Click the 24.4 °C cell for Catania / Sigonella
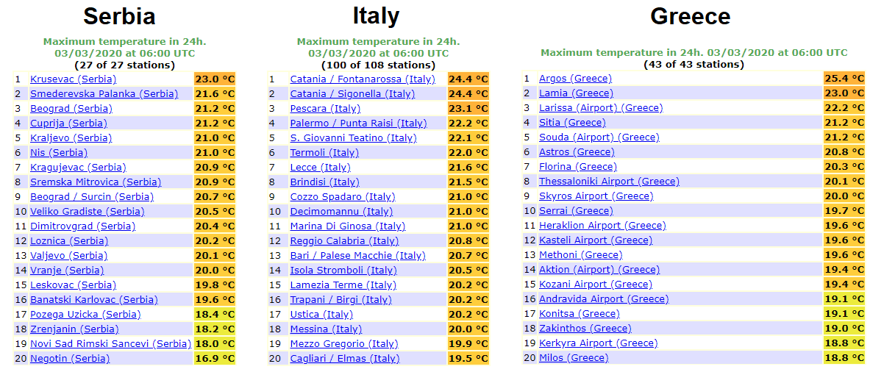884x372 pixels. click(468, 93)
